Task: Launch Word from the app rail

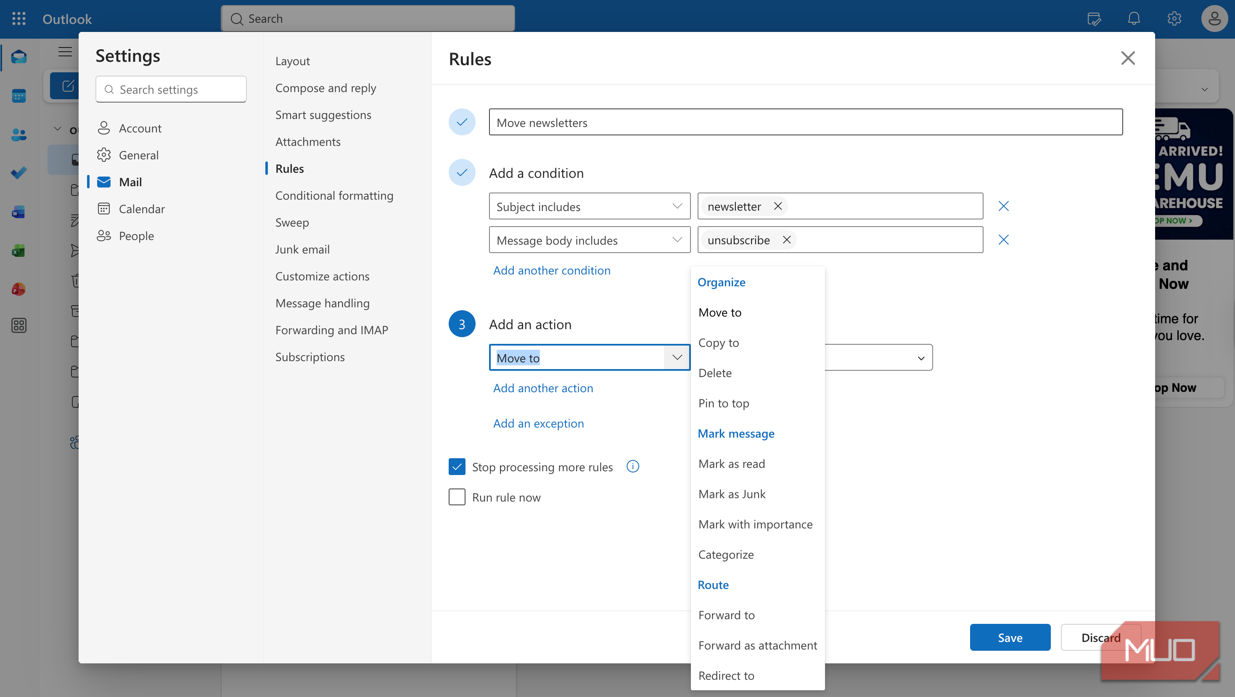Action: pyautogui.click(x=19, y=212)
